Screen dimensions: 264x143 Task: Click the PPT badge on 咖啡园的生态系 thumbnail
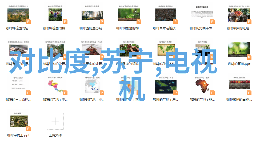[x=102, y=21]
